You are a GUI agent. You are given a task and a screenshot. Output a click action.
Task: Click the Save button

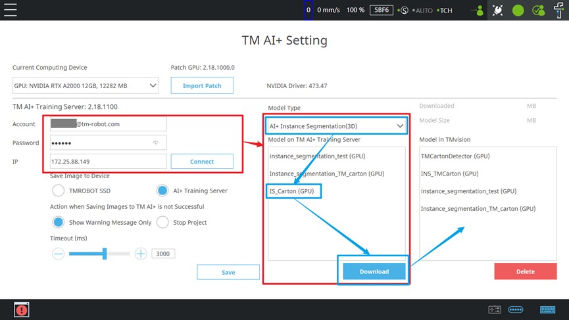pos(228,272)
